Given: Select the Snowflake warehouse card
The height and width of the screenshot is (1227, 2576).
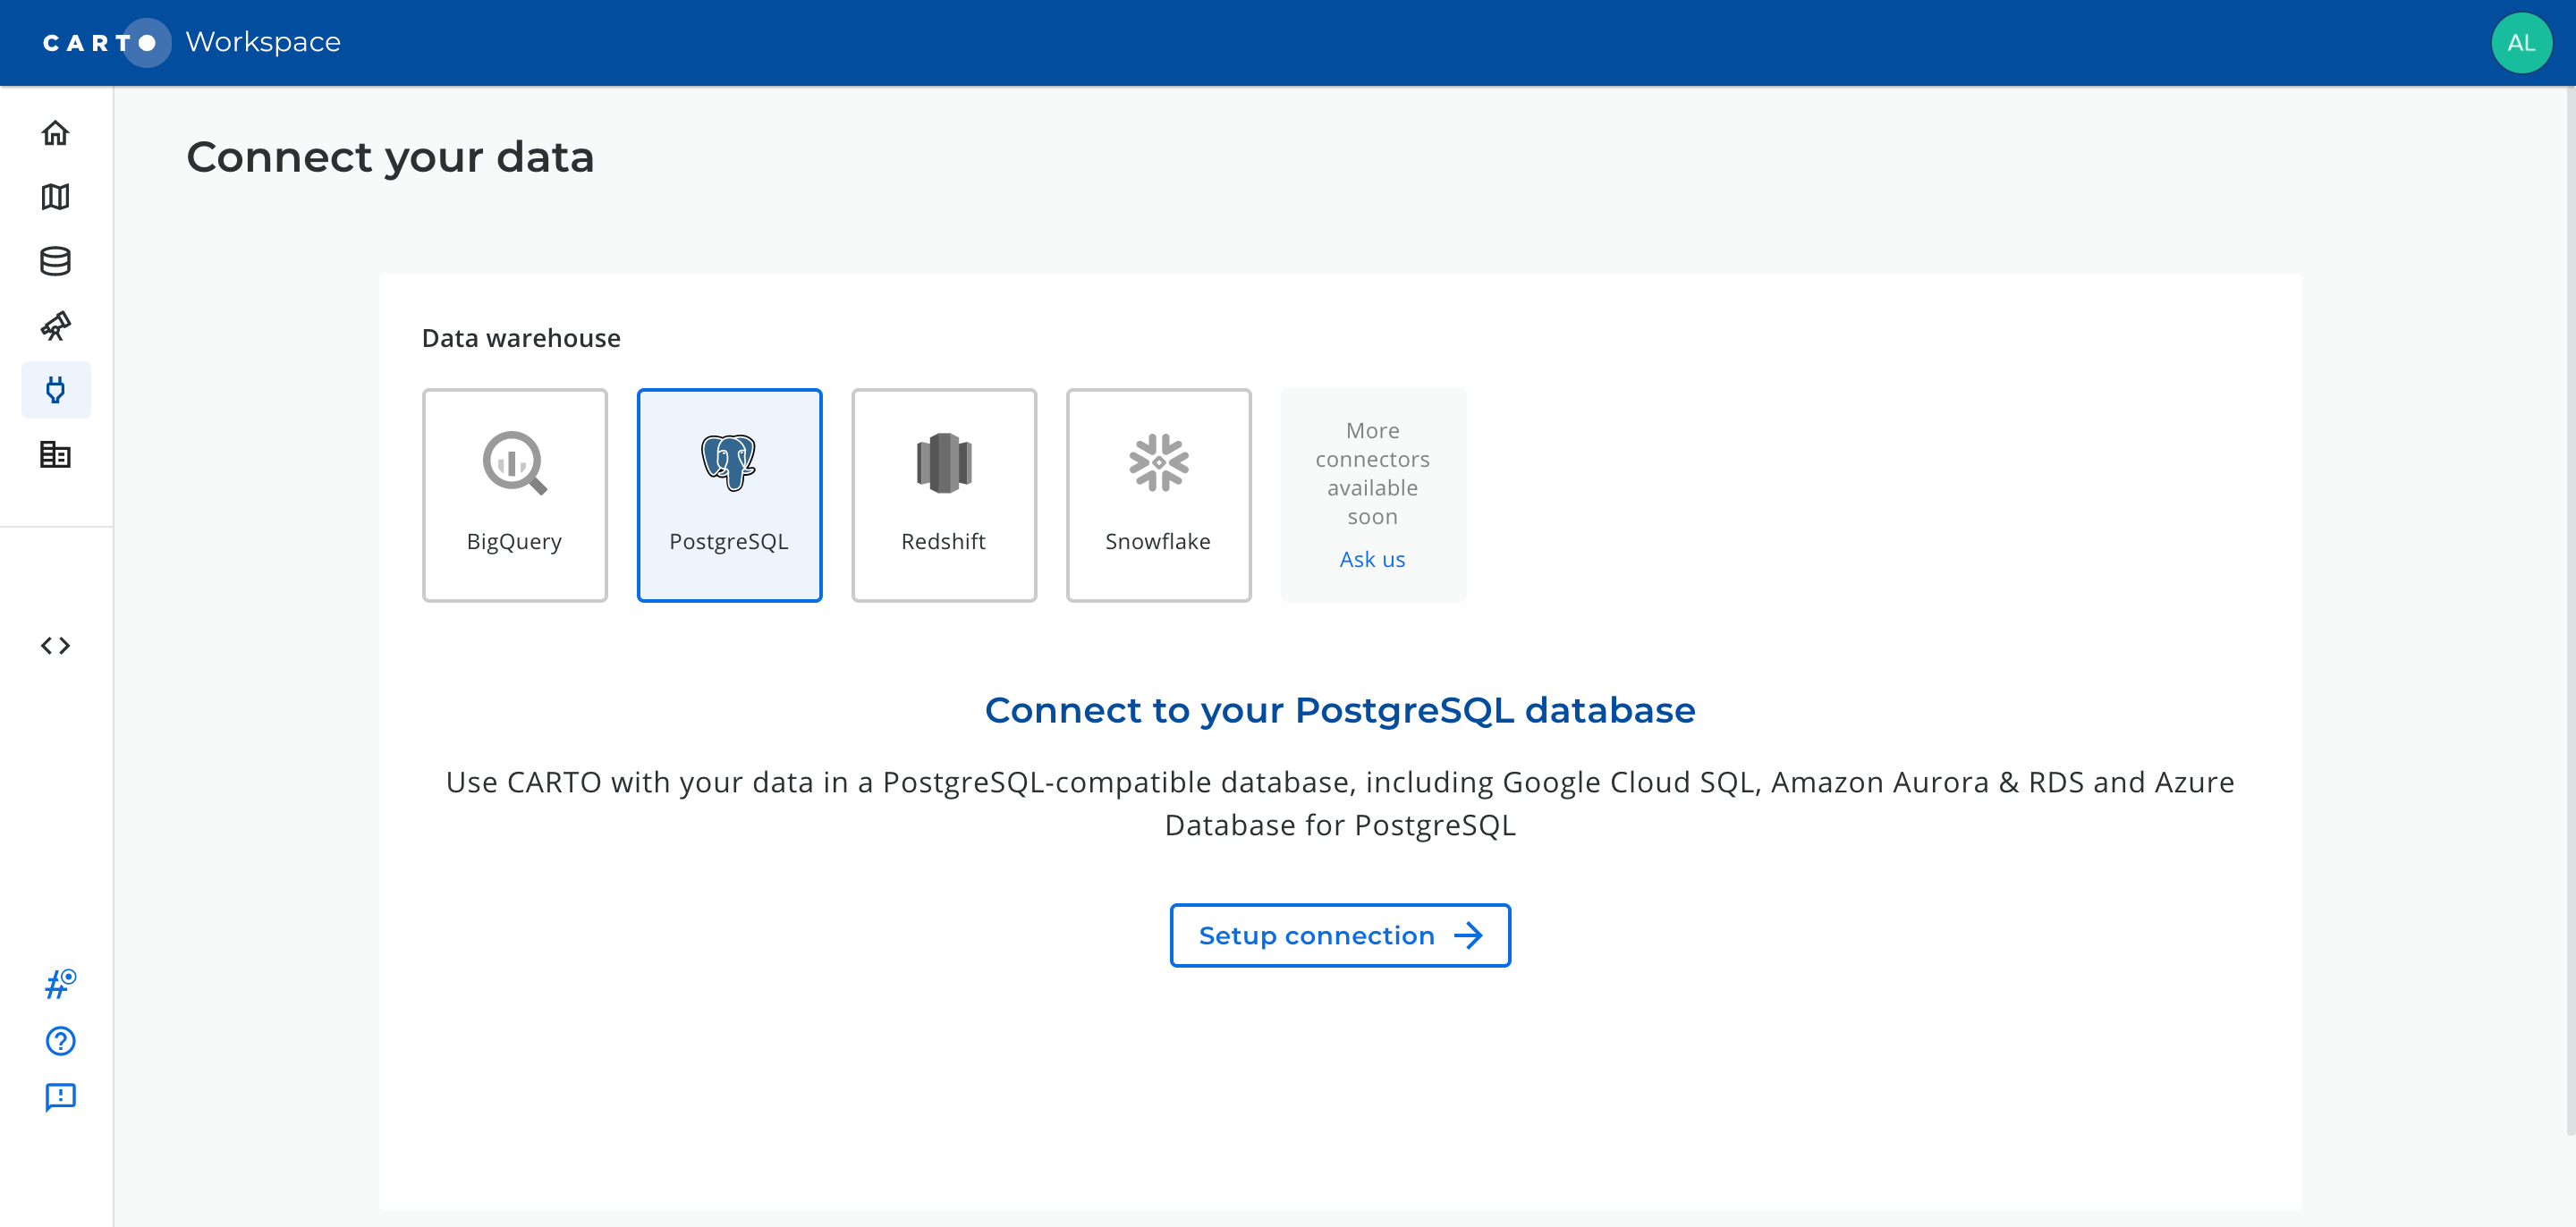Looking at the screenshot, I should click(x=1158, y=495).
